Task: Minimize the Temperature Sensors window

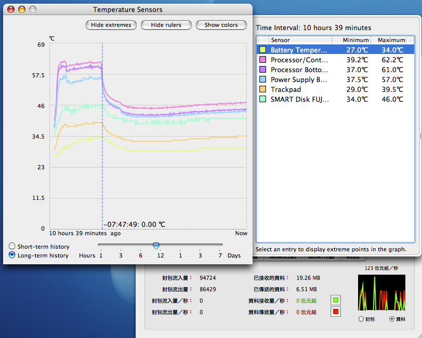Action: 22,9
